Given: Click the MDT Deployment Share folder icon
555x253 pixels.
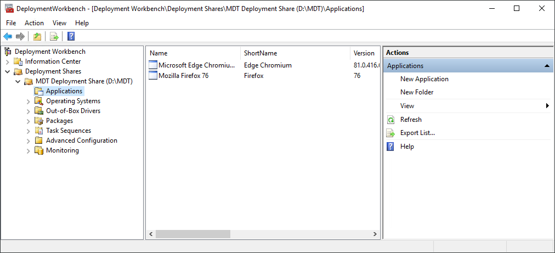Looking at the screenshot, I should click(29, 81).
